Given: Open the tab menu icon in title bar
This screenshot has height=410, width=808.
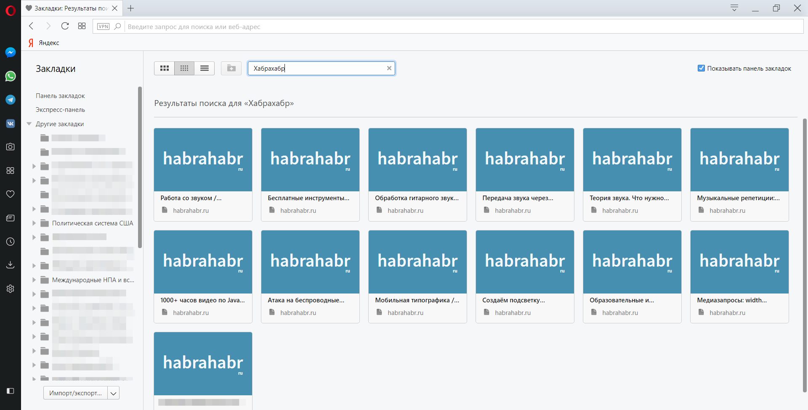Looking at the screenshot, I should coord(734,8).
